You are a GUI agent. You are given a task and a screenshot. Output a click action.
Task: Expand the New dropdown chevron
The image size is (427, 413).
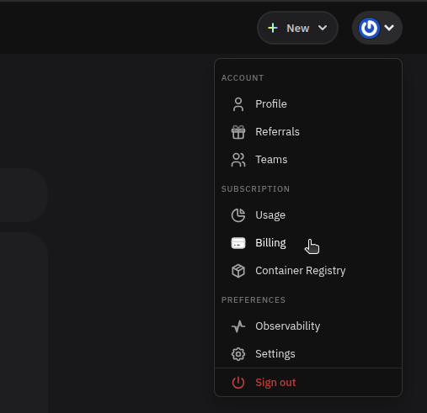click(323, 28)
